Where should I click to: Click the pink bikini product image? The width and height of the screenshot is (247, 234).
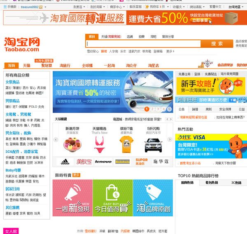point(99,144)
